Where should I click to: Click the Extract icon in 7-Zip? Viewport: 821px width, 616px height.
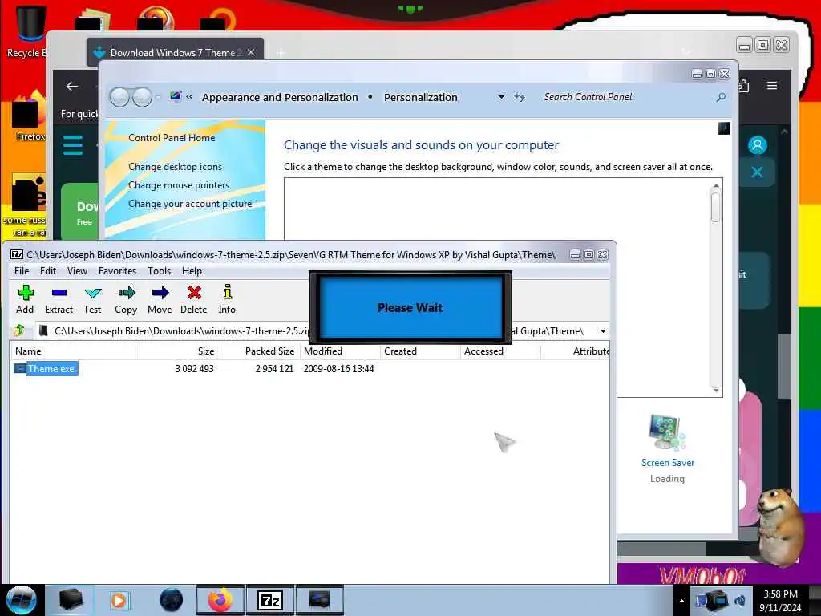[x=59, y=299]
